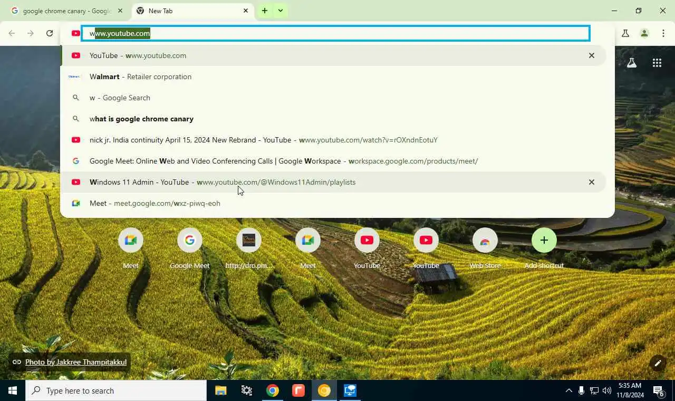Open Search Labs flask on new tab page

(632, 63)
